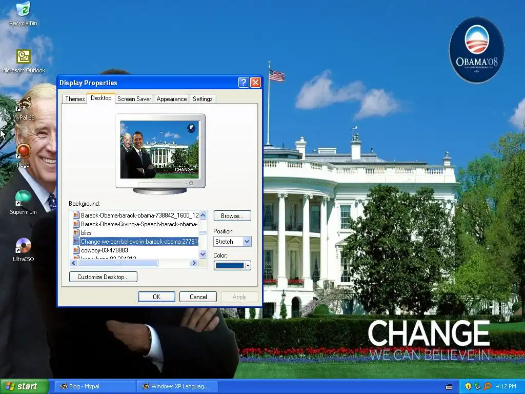Image resolution: width=525 pixels, height=394 pixels.
Task: Open the Settings tab
Action: pyautogui.click(x=203, y=99)
